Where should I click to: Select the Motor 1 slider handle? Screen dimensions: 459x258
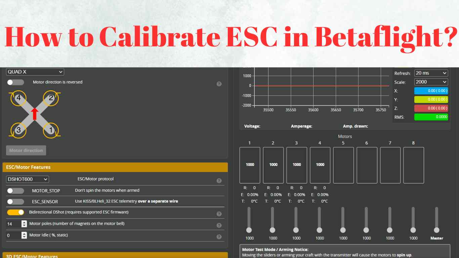249,230
